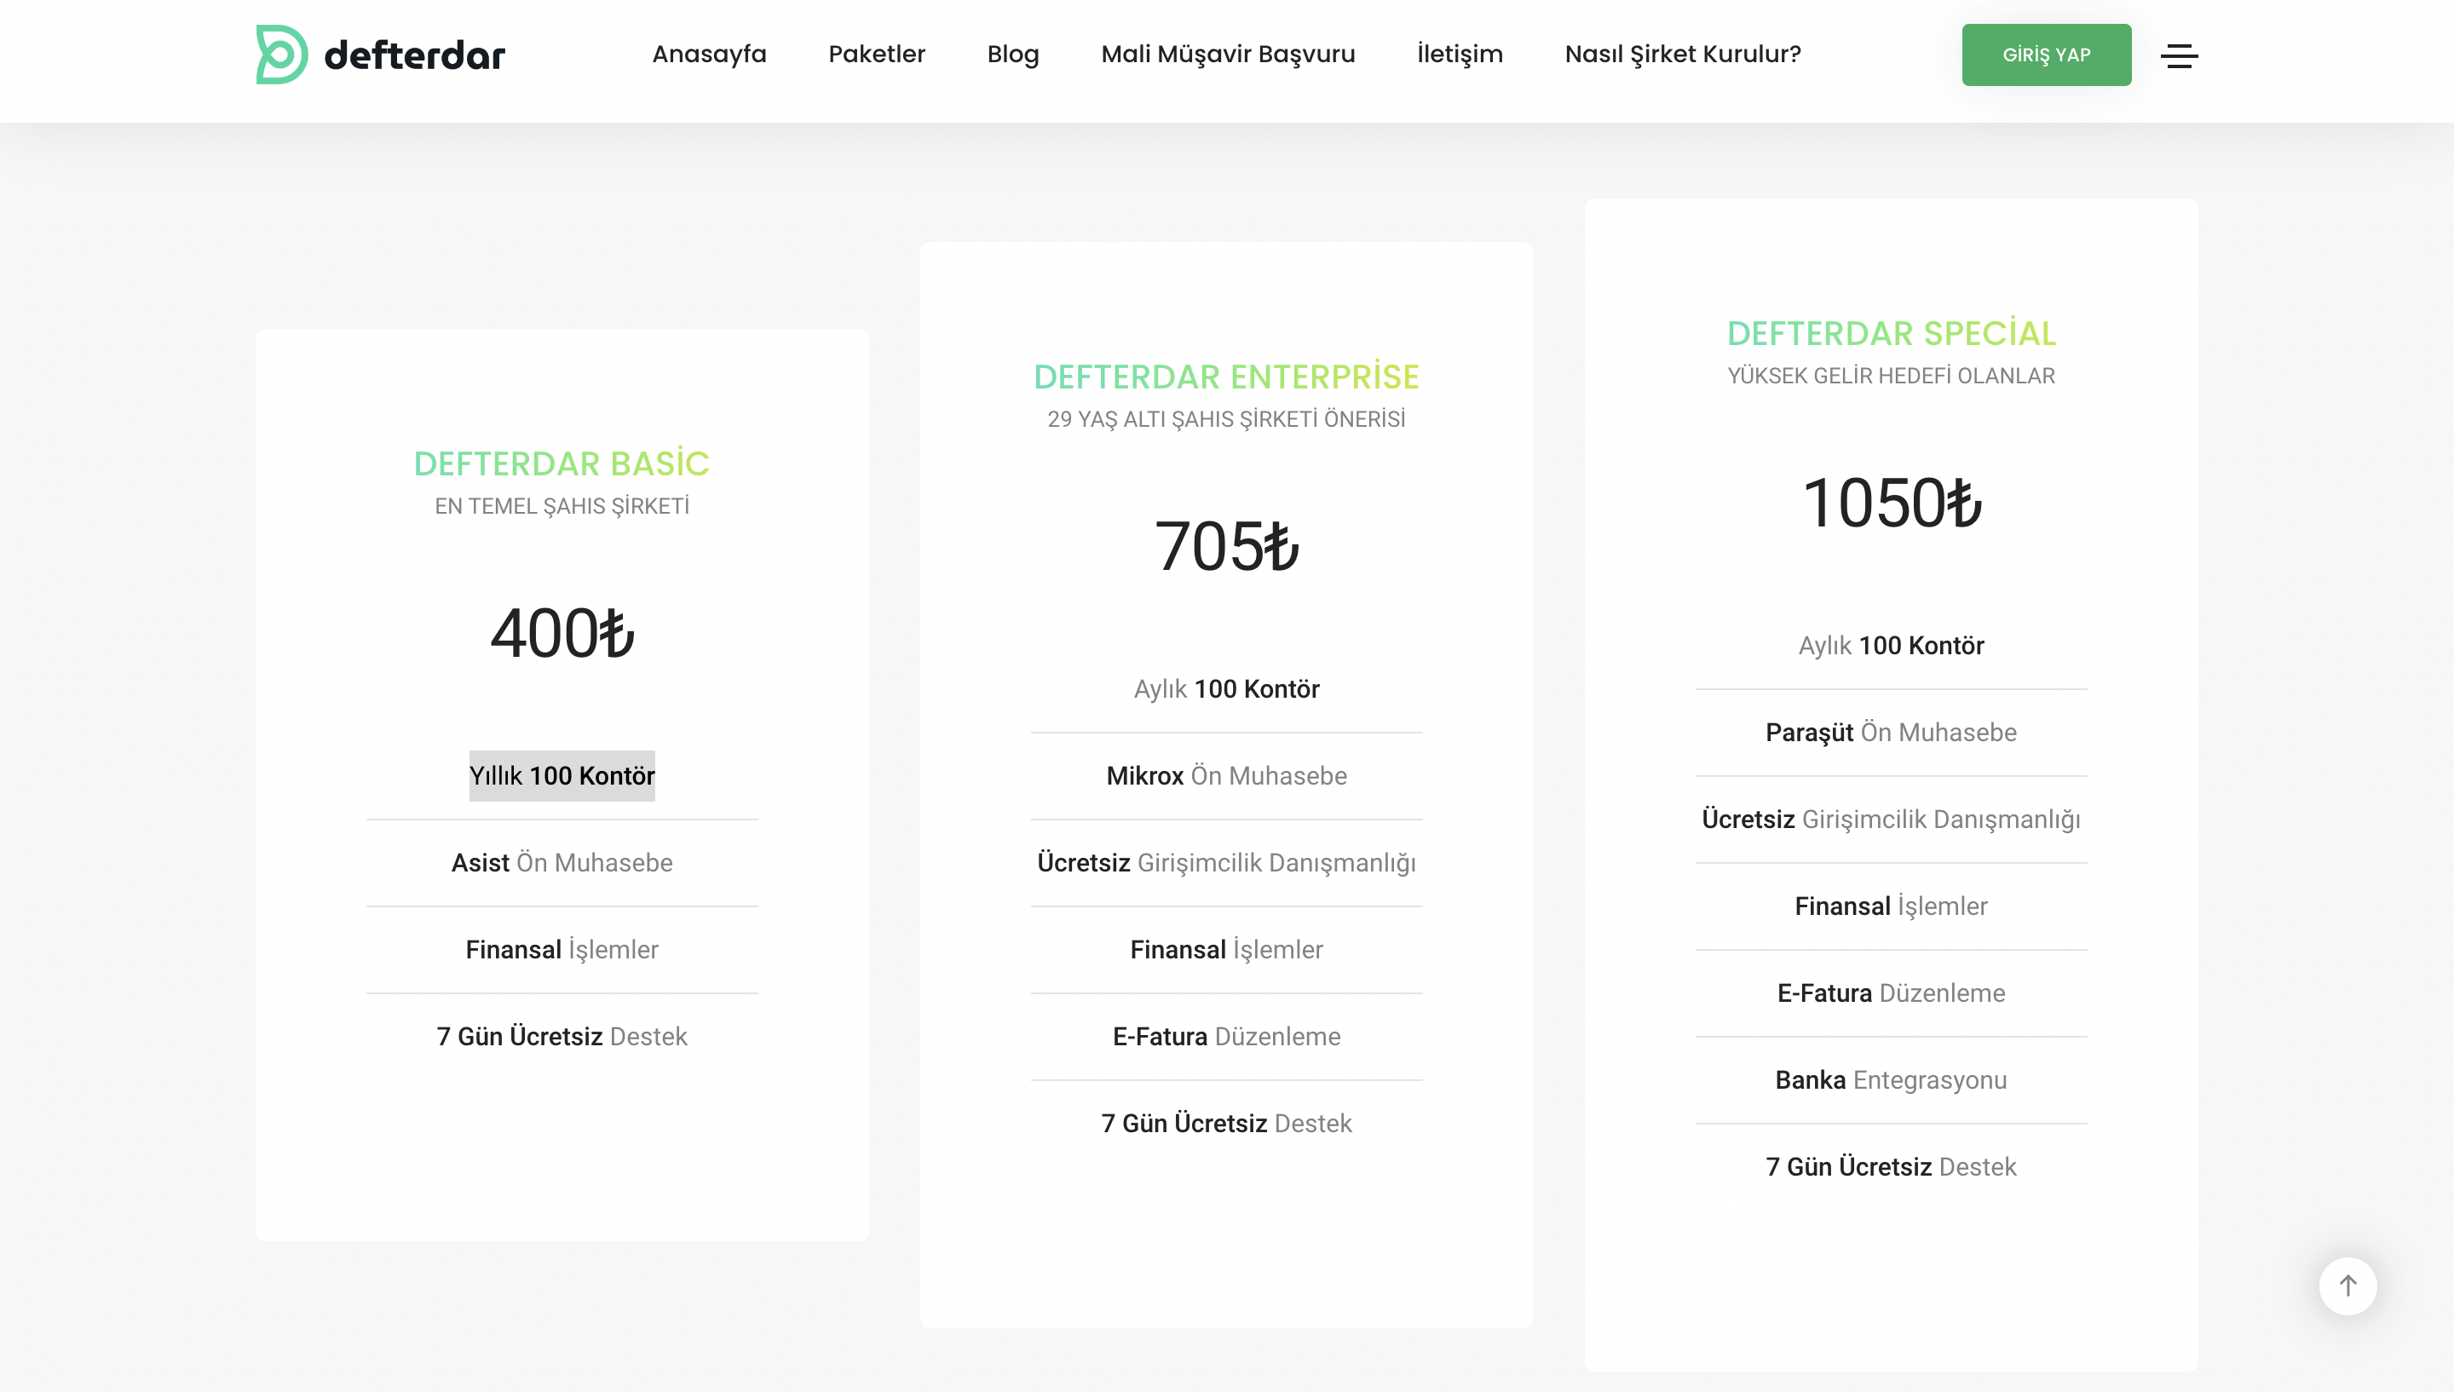Select the DEFTERDAR ENTERPRİSE package title

[1225, 377]
